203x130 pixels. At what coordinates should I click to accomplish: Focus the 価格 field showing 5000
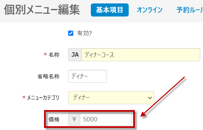(x=106, y=119)
